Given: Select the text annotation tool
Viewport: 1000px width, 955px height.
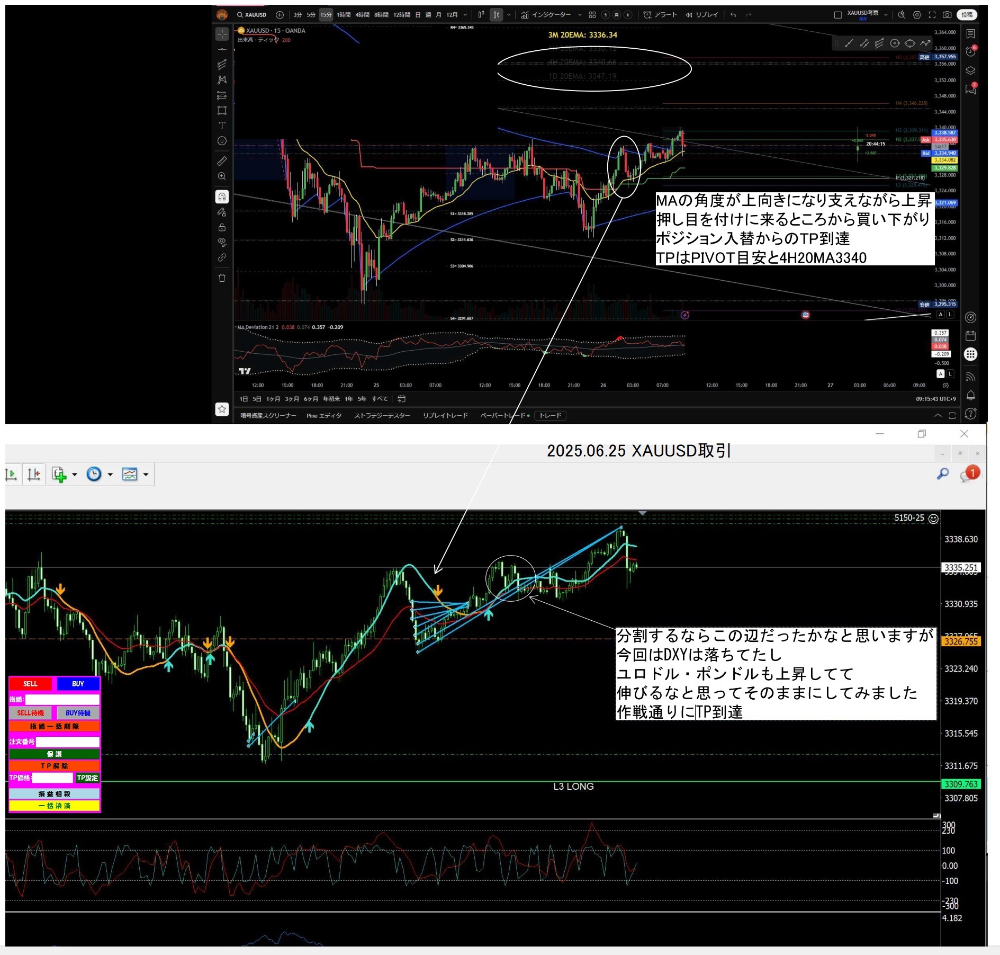Looking at the screenshot, I should [x=222, y=126].
